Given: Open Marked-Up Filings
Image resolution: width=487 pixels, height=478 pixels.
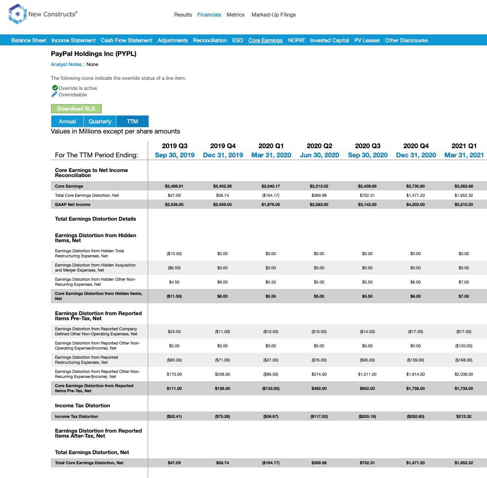Looking at the screenshot, I should click(274, 15).
